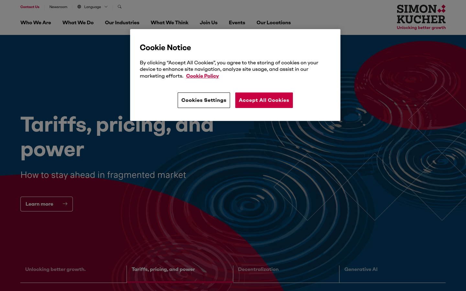Viewport: 466px width, 291px height.
Task: Click the search magnifier icon
Action: click(x=120, y=7)
